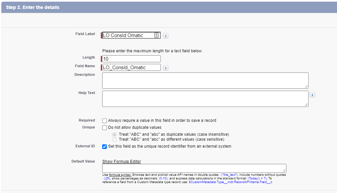Click the autofill icon inside Field Label box
This screenshot has height=193, width=337.
[156, 35]
